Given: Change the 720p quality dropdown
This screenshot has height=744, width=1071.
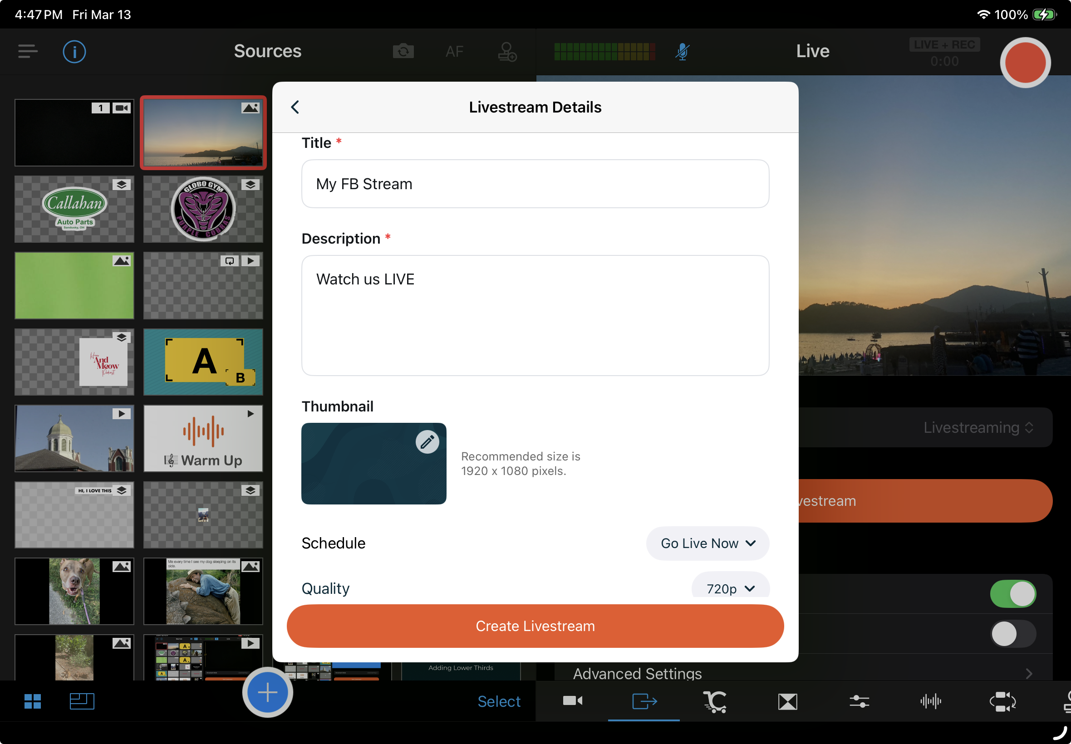Looking at the screenshot, I should (730, 588).
